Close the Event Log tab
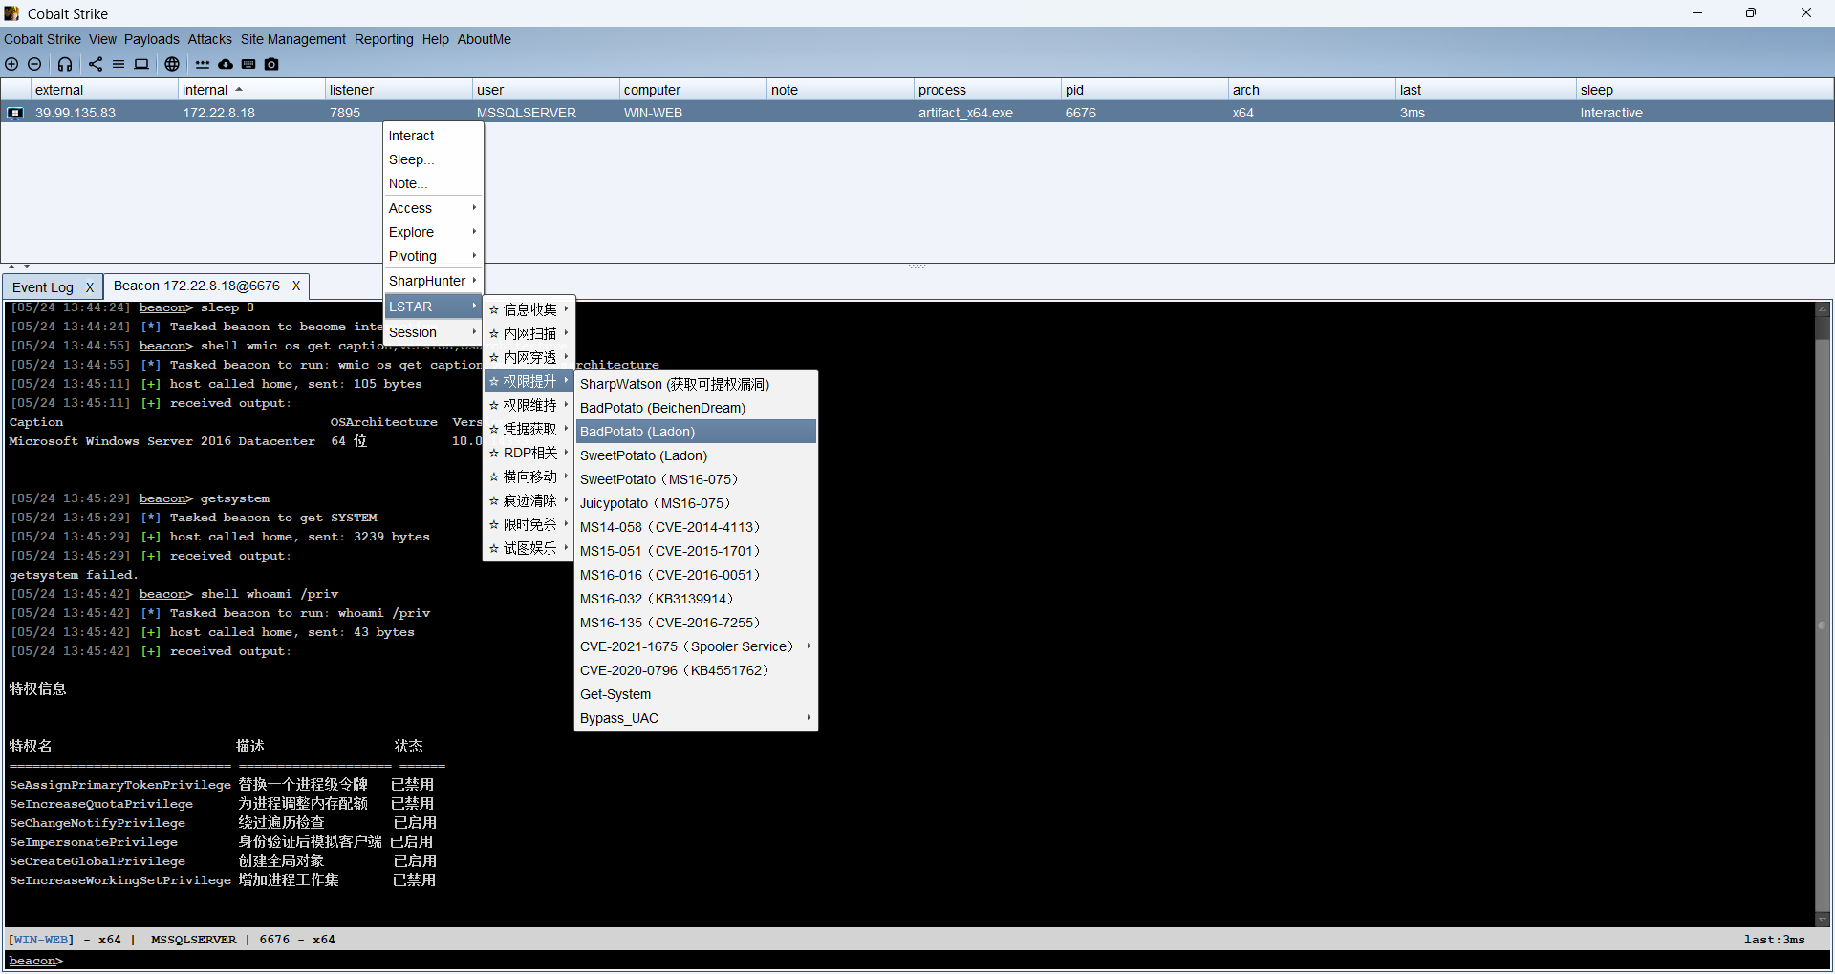This screenshot has width=1835, height=974. click(90, 286)
